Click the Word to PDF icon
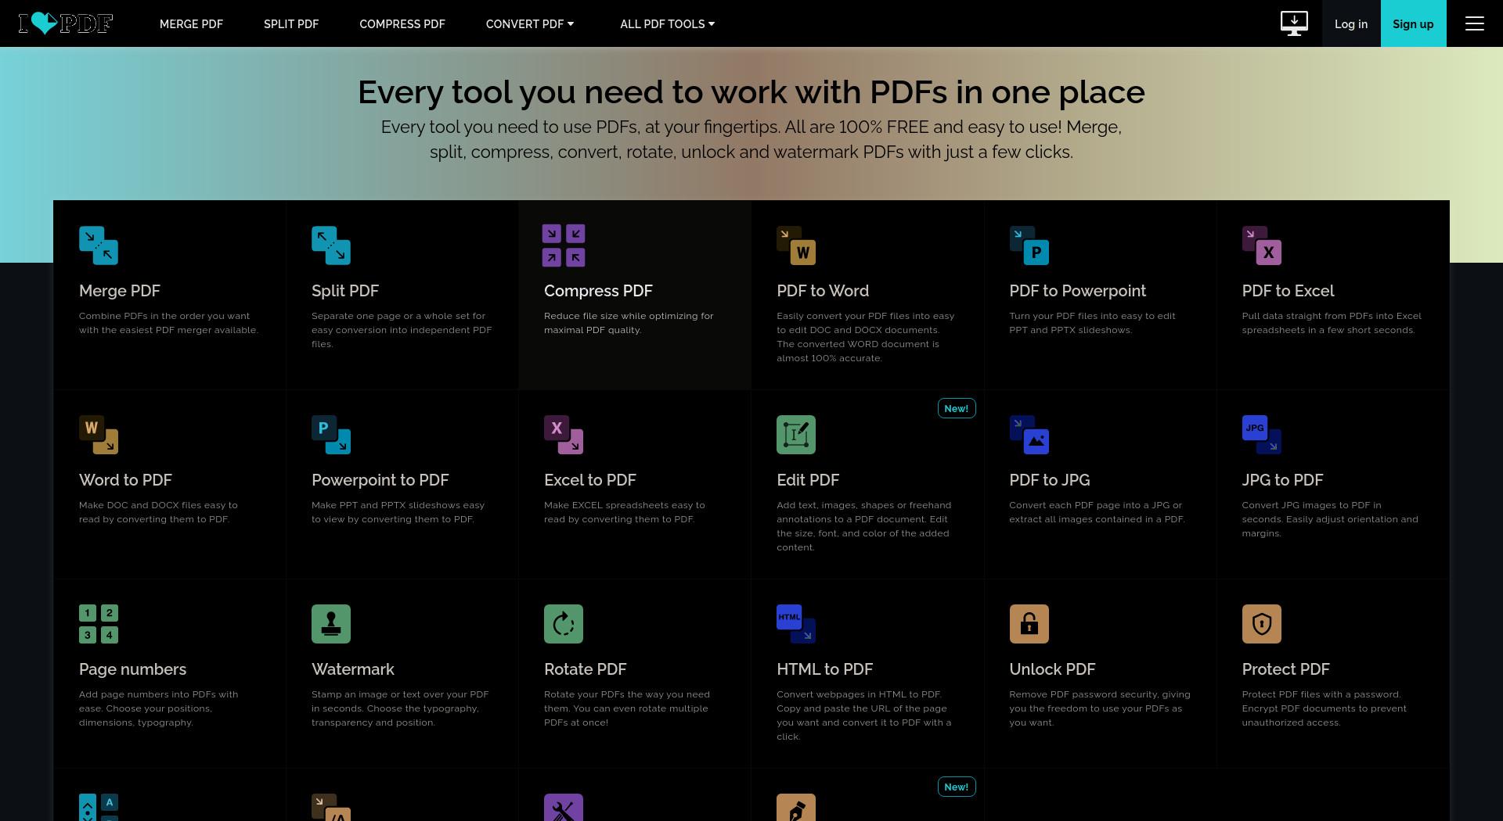This screenshot has width=1503, height=821. [99, 435]
